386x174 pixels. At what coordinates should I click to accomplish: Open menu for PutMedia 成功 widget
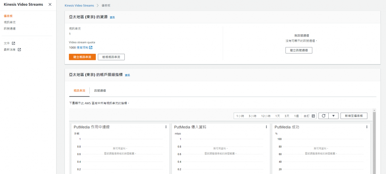click(x=367, y=127)
